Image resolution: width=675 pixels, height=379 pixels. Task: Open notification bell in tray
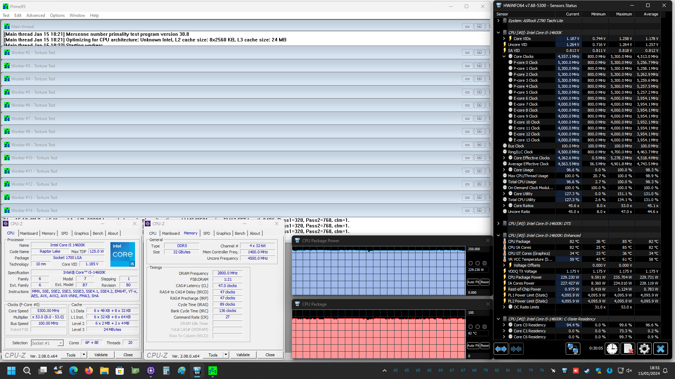tap(665, 371)
